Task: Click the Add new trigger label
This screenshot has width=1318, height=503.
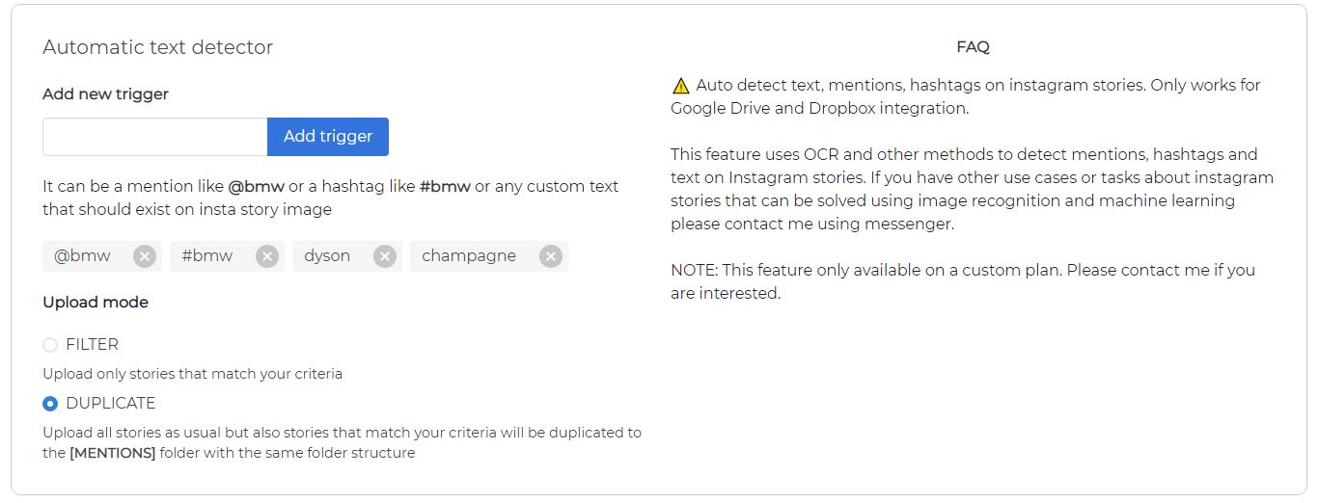Action: (x=105, y=94)
